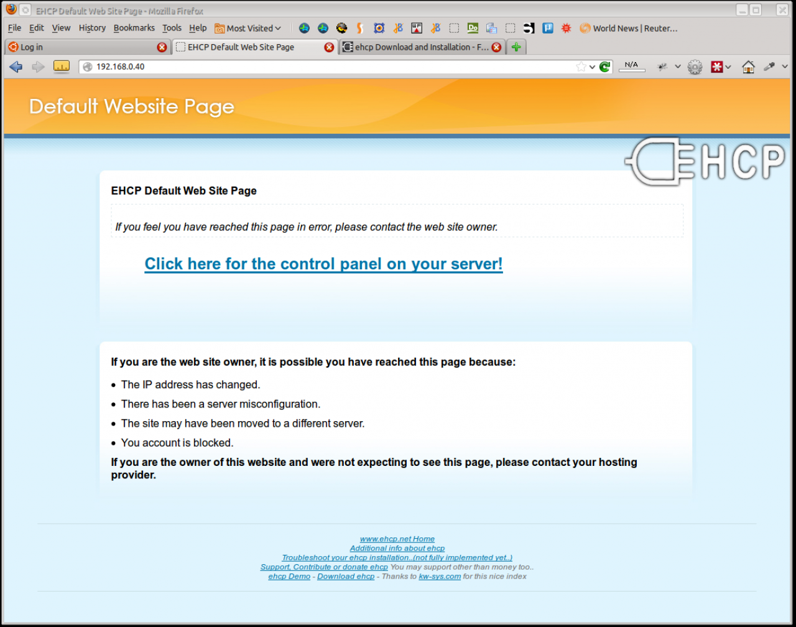Click the red asterisk extension icon
Screen dimensions: 796x627
[717, 67]
